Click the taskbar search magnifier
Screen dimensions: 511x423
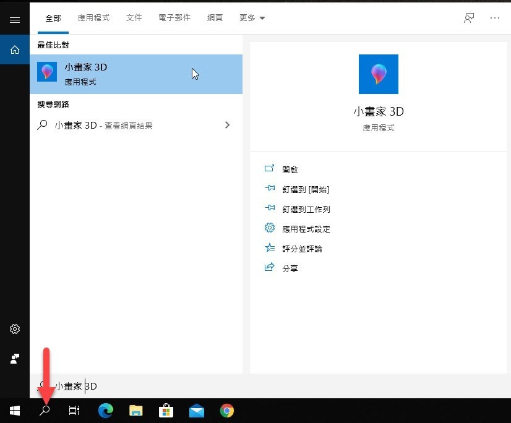[x=45, y=411]
